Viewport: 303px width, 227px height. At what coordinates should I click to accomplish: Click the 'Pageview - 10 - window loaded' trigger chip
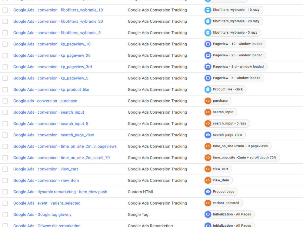coord(235,44)
